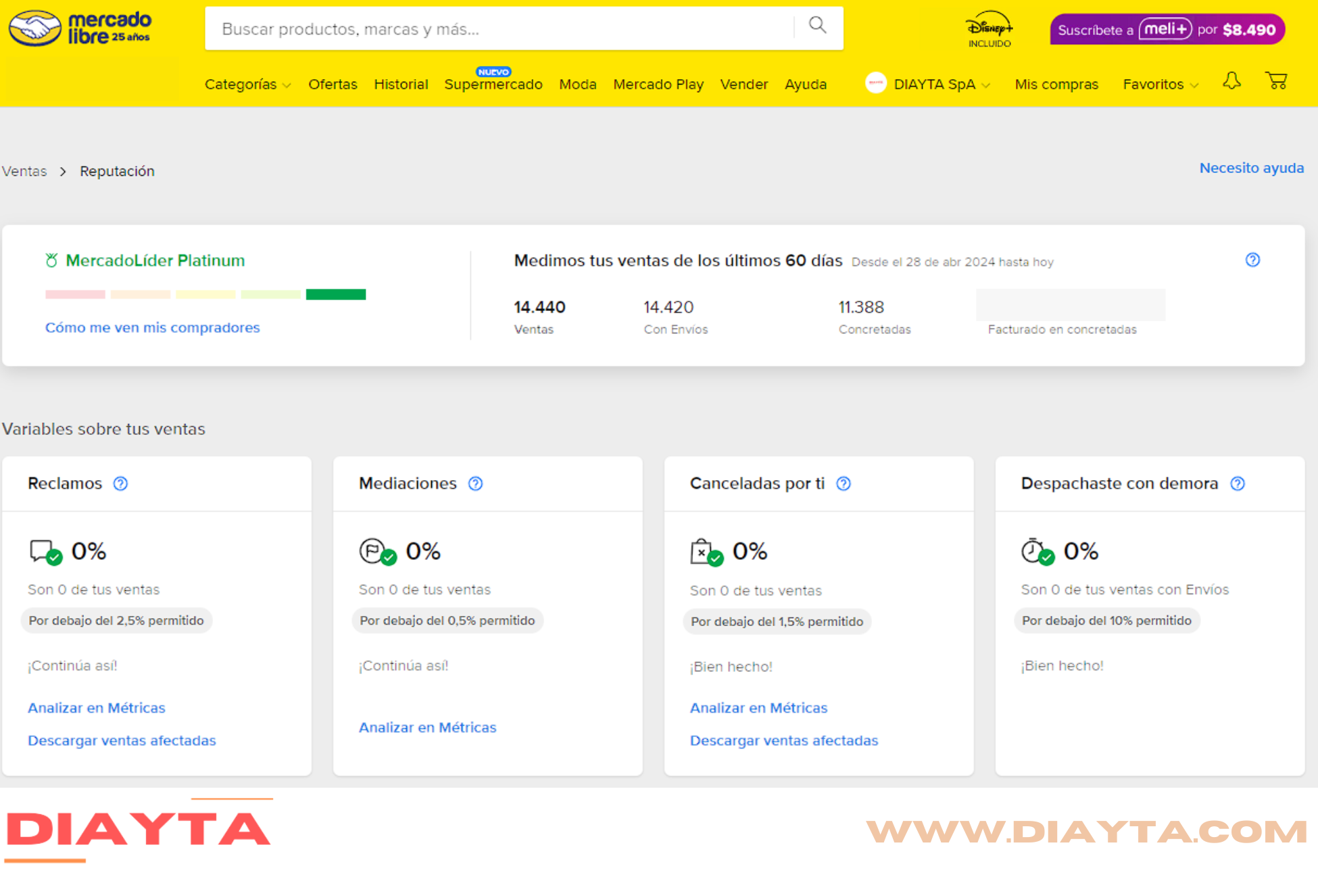Click Cómo me ven mis compradores link

[152, 327]
